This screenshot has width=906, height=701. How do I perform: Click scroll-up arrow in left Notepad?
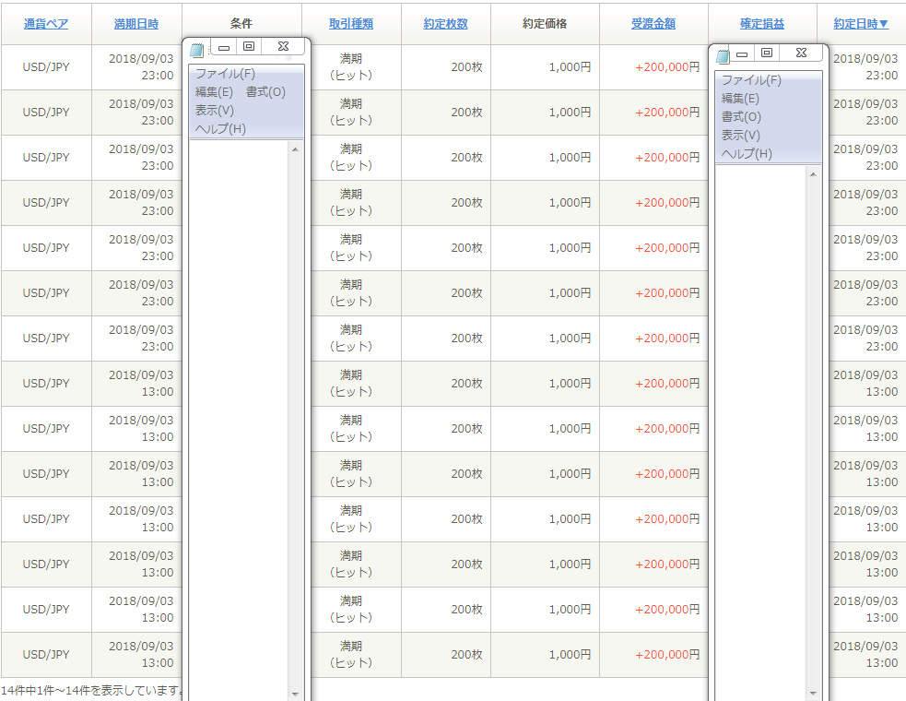(295, 149)
